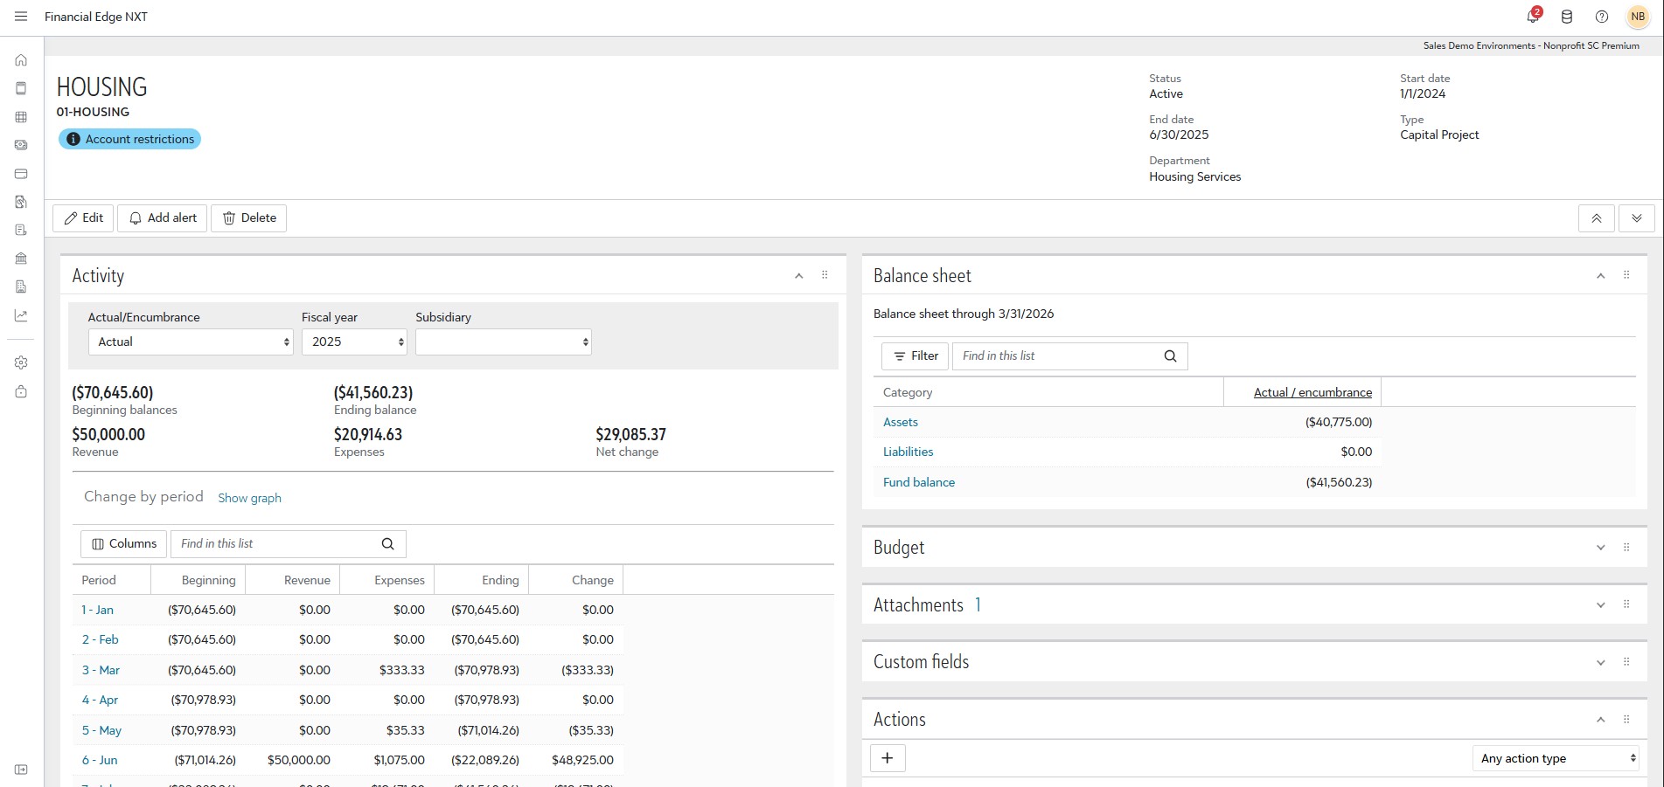This screenshot has width=1664, height=787.
Task: Open the hamburger navigation menu
Action: click(x=21, y=17)
